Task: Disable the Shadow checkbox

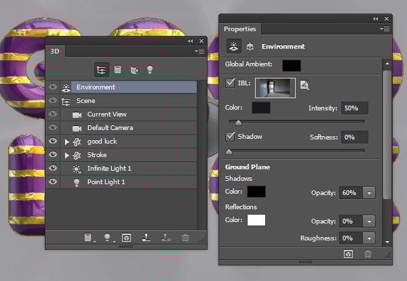Action: click(231, 137)
